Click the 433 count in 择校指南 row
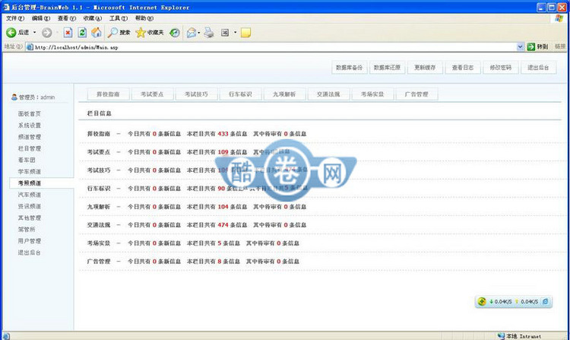 [x=223, y=134]
